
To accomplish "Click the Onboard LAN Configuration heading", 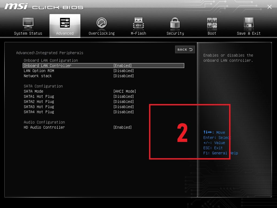I will [x=51, y=60].
